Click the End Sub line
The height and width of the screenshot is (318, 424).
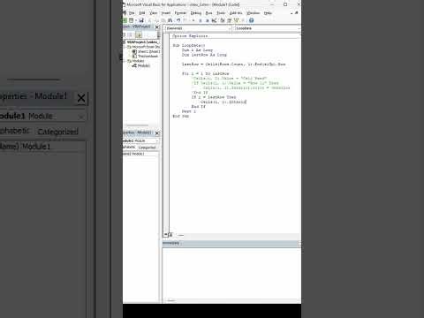181,116
